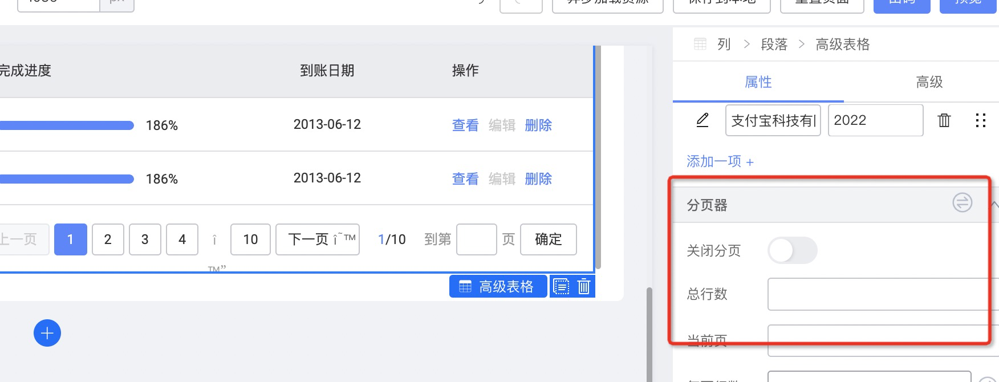The height and width of the screenshot is (382, 999).
Task: Click the 1/10 page count text
Action: [392, 239]
